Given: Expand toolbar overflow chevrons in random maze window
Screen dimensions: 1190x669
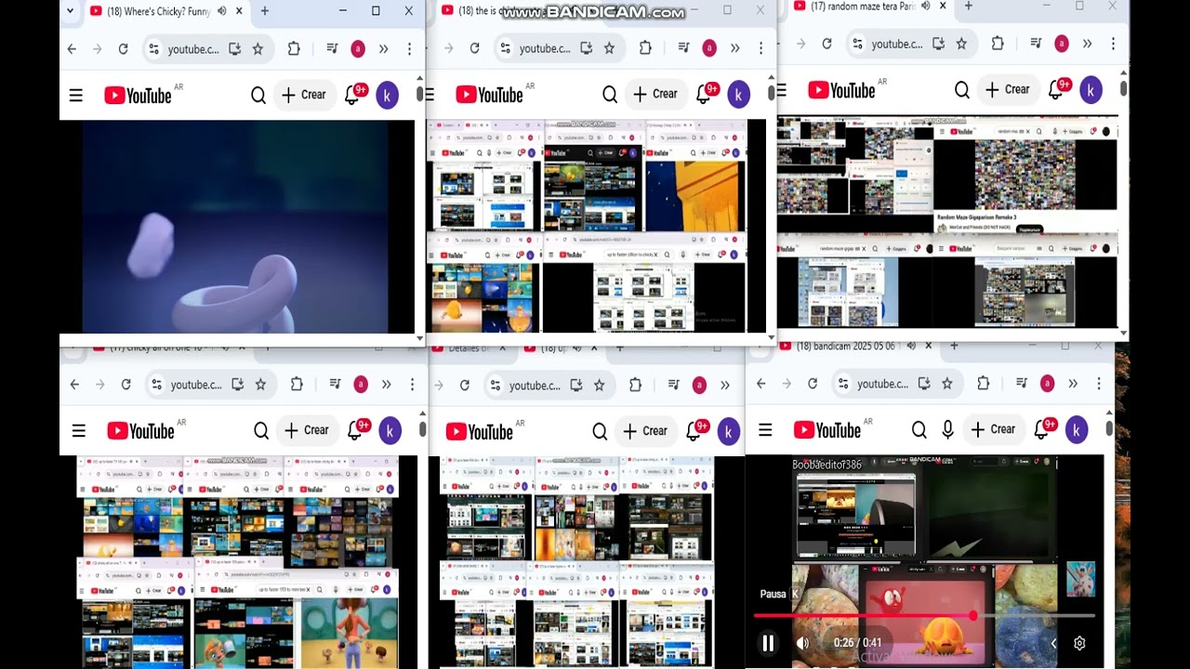Looking at the screenshot, I should click(1087, 44).
